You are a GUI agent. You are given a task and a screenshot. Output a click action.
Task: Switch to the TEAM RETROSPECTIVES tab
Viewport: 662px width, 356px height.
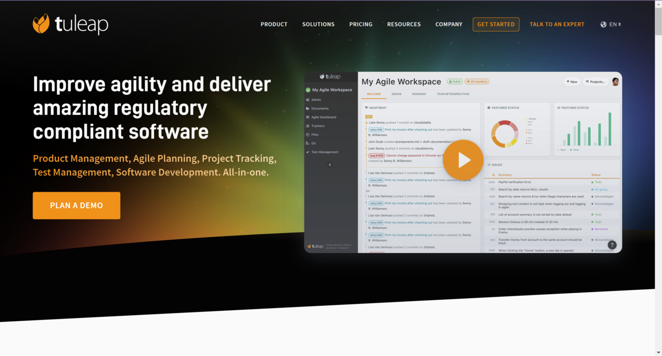453,94
